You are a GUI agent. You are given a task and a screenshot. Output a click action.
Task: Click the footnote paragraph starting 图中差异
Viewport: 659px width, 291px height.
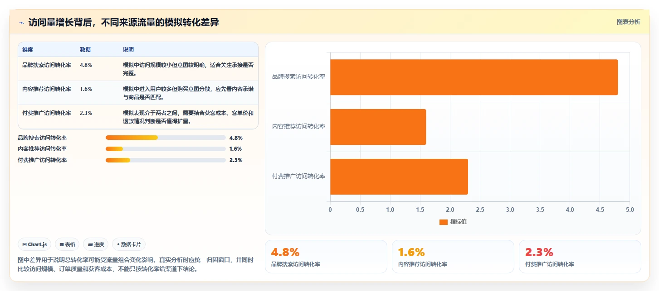point(135,265)
